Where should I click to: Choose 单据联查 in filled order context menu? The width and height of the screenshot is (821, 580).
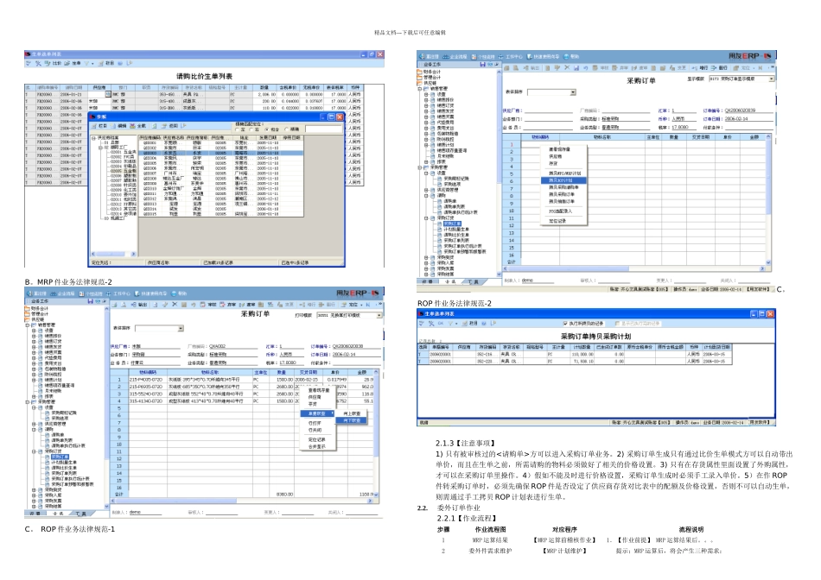317,413
